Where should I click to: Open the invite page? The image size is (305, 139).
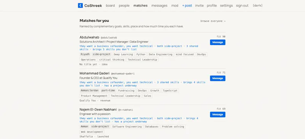pos(199,6)
